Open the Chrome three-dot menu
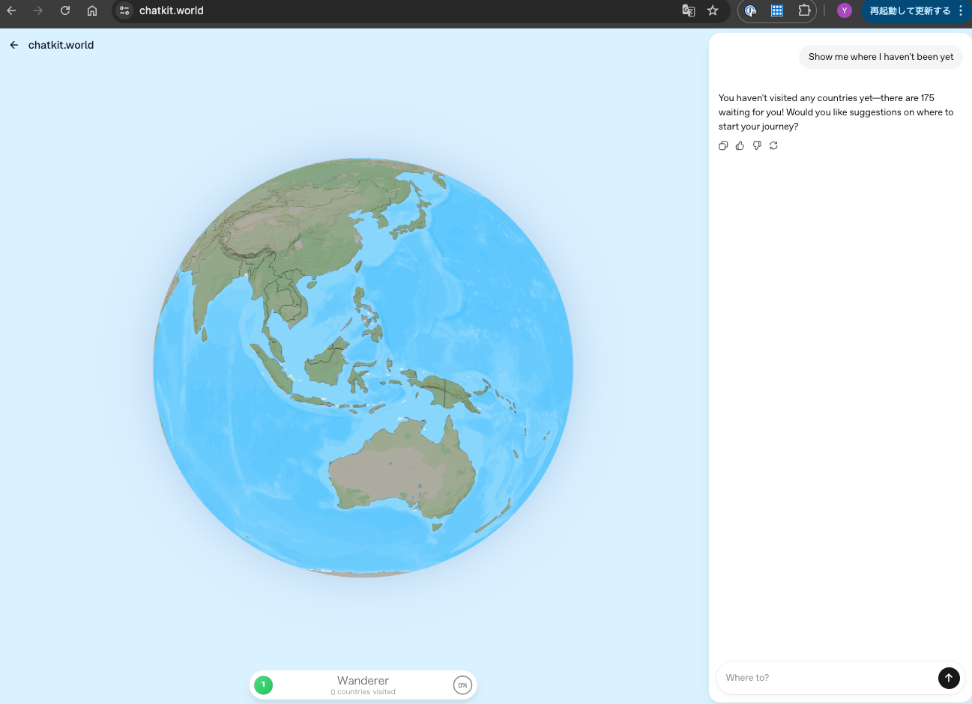This screenshot has width=972, height=704. pos(961,10)
